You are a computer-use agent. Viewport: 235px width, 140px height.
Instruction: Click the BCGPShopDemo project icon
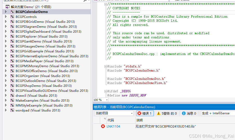12,86
